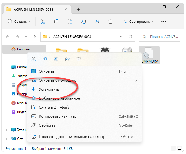This screenshot has height=154, width=186.
Task: Open Рабочий стол in the sidebar
Action: click(19, 67)
